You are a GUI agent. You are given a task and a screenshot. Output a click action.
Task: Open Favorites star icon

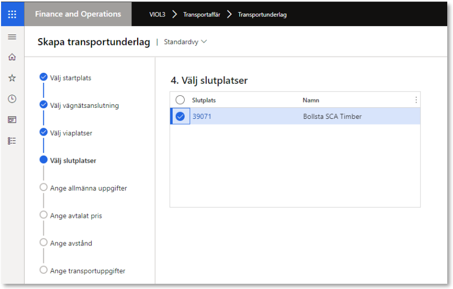coord(12,78)
